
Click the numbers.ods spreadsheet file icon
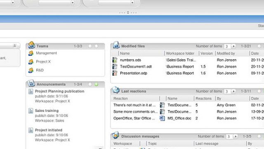point(115,60)
